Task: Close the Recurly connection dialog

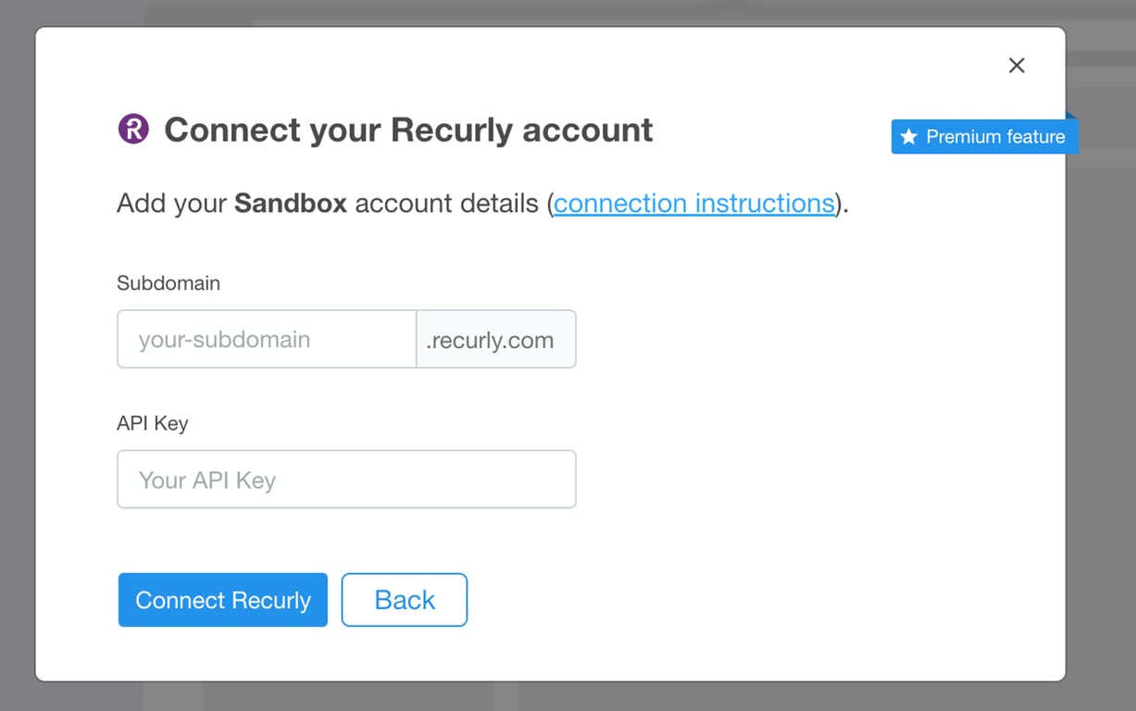Action: (x=1017, y=66)
